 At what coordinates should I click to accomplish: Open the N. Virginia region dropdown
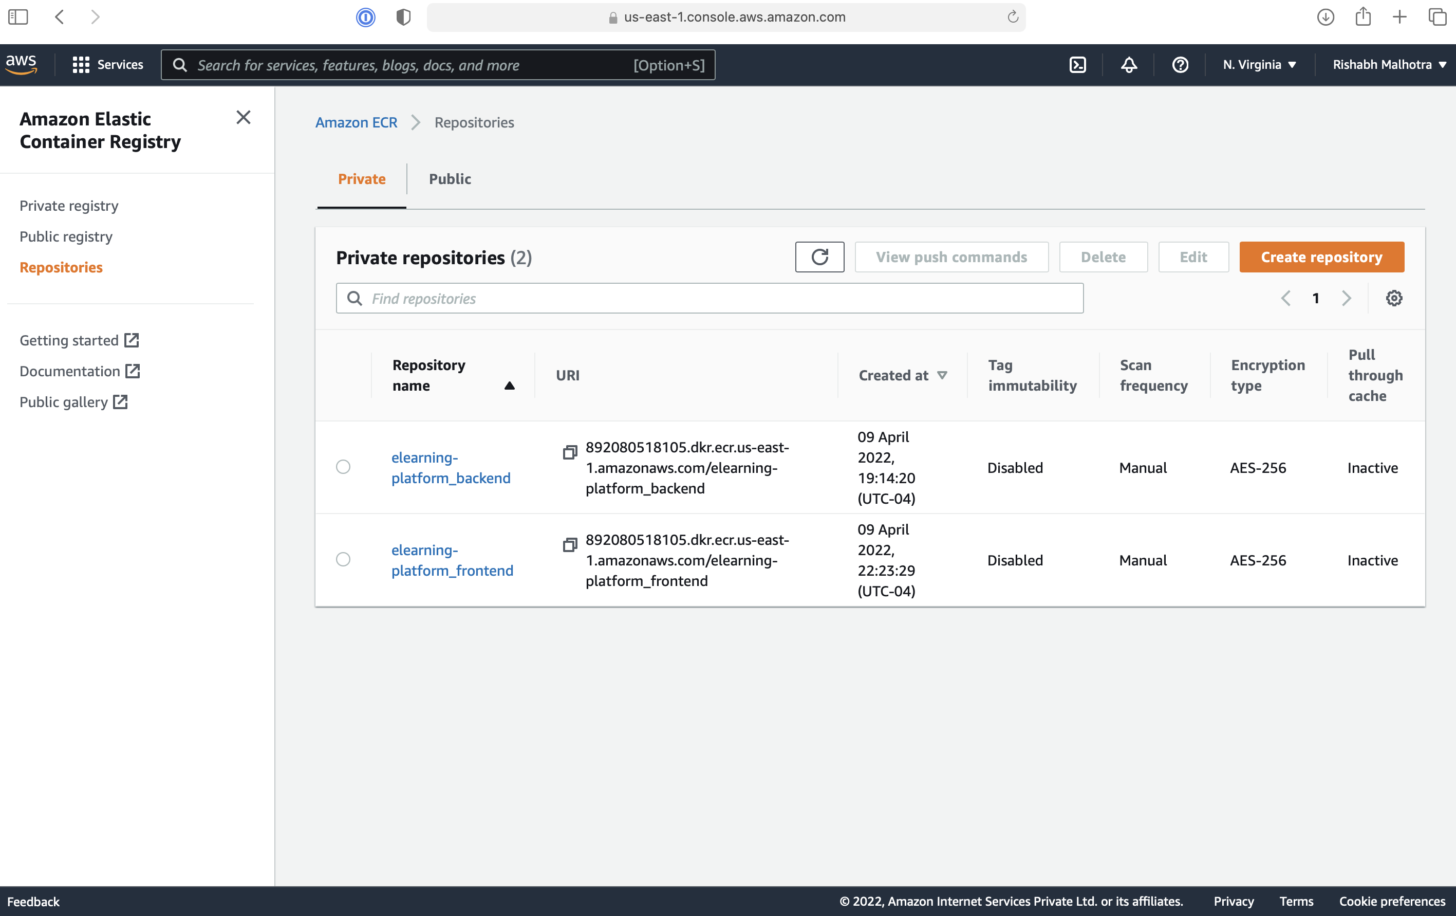[x=1258, y=65]
